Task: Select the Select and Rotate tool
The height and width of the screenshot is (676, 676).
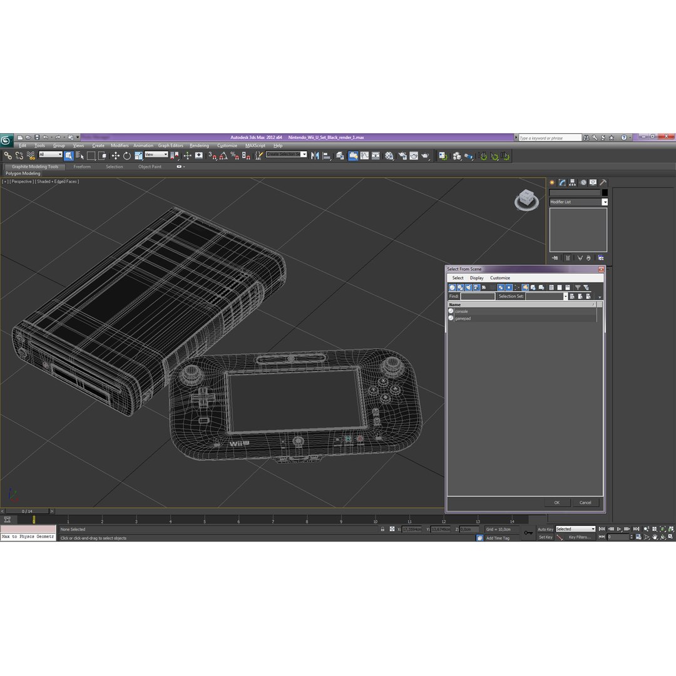Action: [126, 156]
